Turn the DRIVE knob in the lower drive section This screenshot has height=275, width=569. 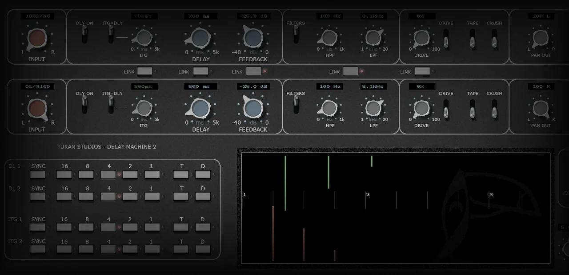421,109
